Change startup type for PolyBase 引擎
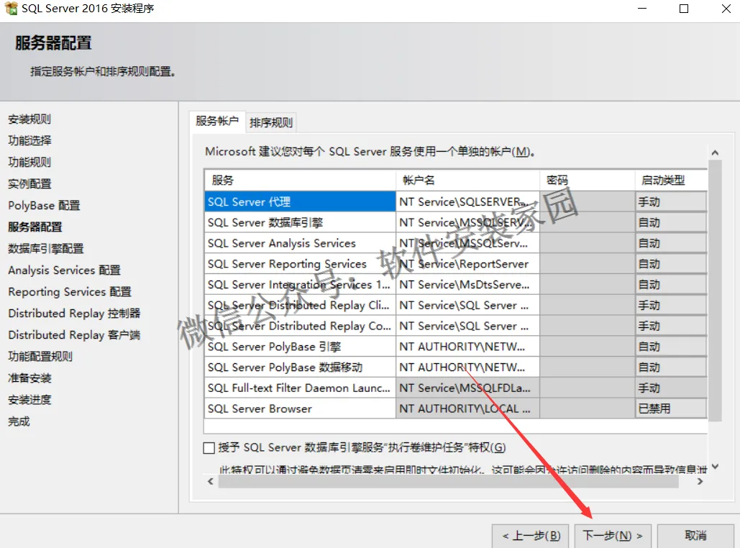The image size is (740, 548). point(671,347)
